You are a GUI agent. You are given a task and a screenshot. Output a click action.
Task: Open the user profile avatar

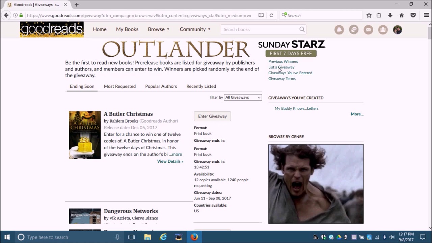pos(398,30)
